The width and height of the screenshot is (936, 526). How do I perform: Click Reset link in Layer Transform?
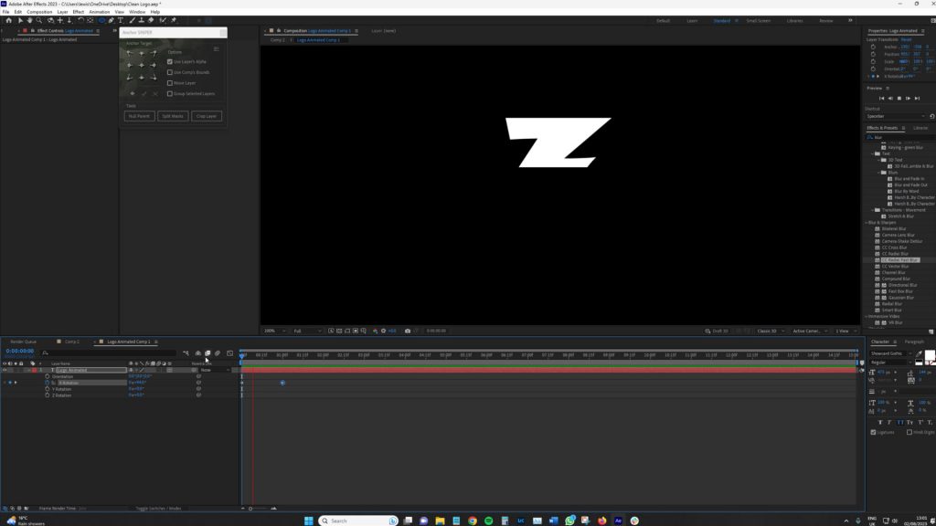[906, 39]
